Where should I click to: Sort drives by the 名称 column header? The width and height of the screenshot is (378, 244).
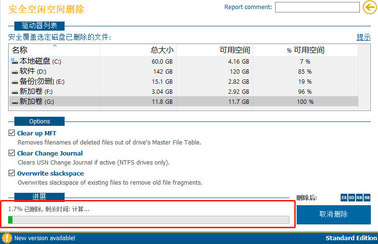point(54,50)
